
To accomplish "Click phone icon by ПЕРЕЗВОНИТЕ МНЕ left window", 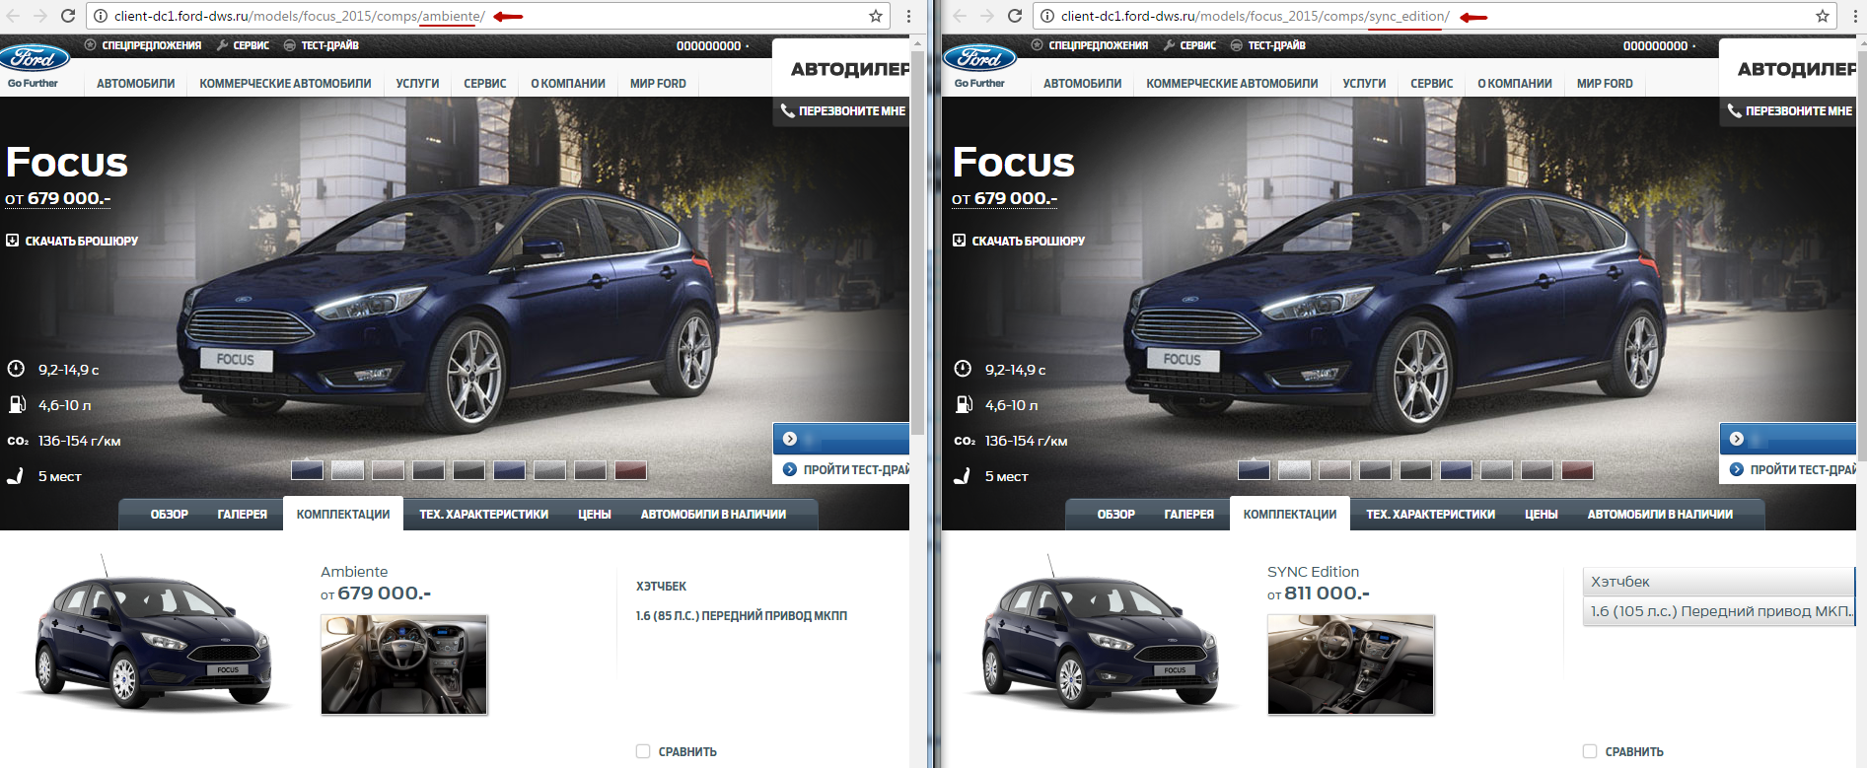I will 787,110.
